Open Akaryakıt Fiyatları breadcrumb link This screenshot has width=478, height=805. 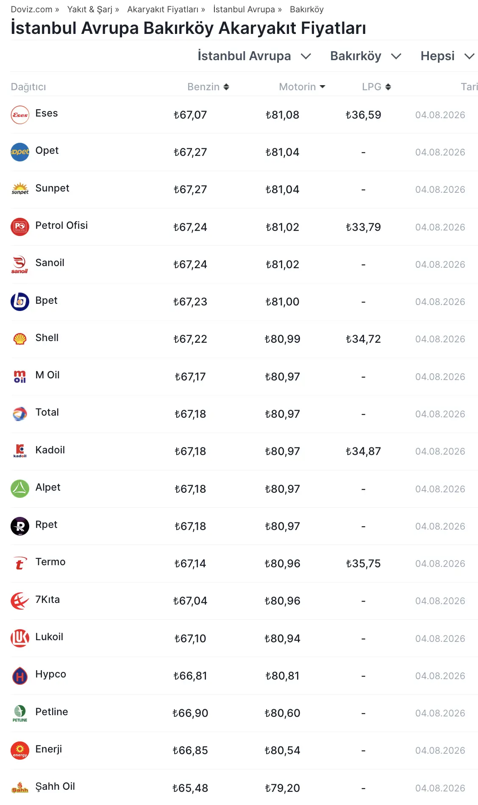click(163, 9)
